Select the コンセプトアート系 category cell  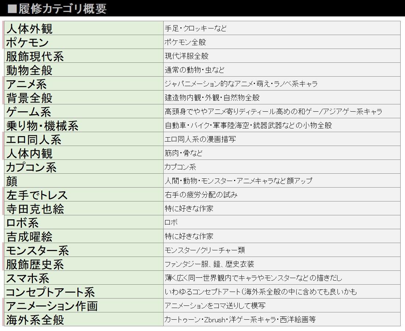(x=84, y=292)
